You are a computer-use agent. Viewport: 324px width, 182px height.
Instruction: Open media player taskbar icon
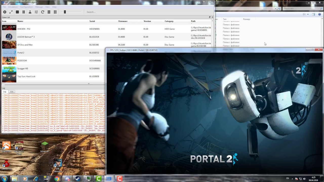[x=25, y=179]
